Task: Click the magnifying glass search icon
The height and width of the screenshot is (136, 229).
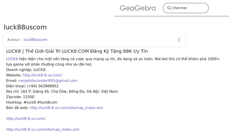Action: click(169, 8)
